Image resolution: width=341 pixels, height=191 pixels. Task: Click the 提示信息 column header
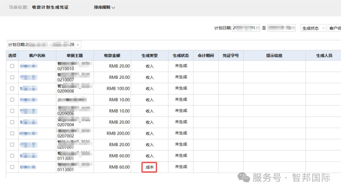[x=274, y=56]
